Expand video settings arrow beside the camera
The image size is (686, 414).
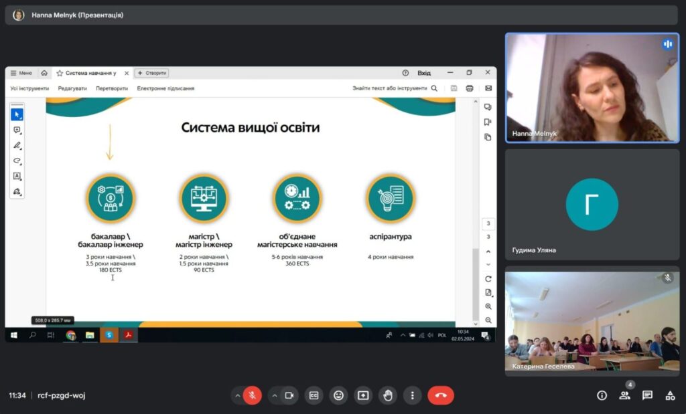[x=274, y=395]
